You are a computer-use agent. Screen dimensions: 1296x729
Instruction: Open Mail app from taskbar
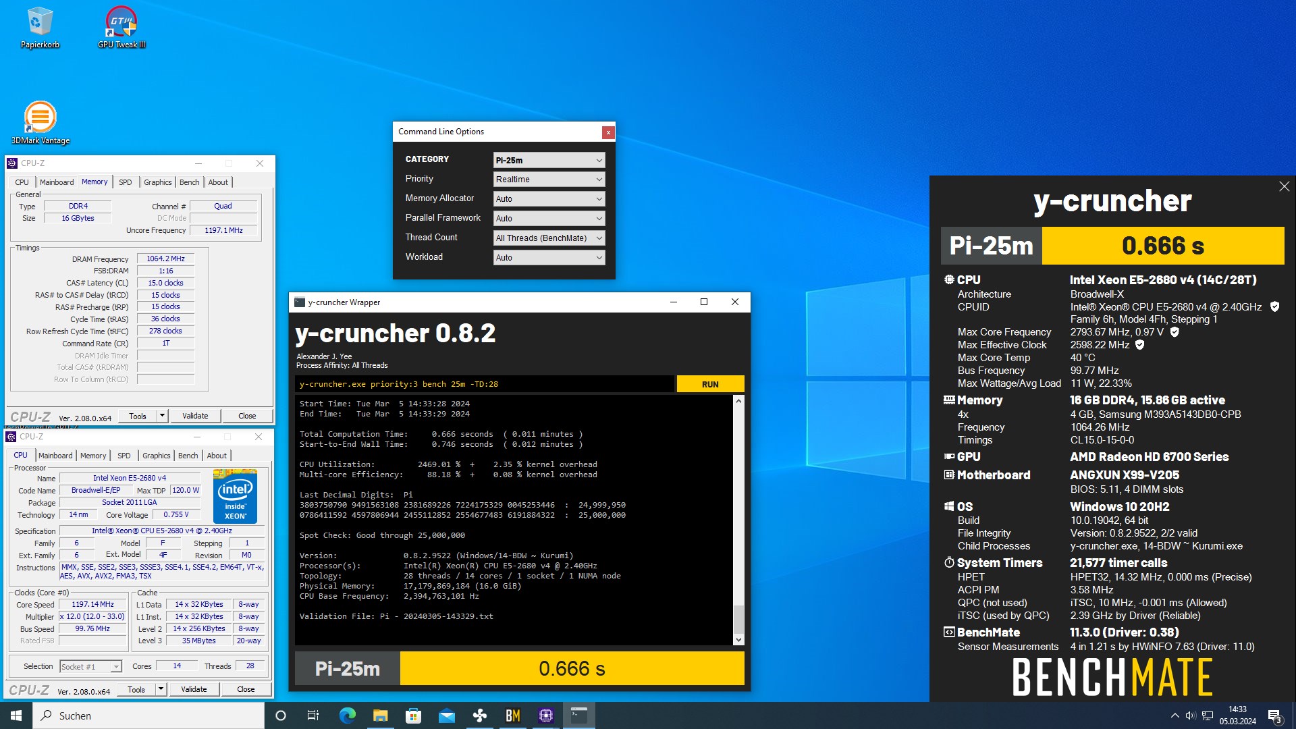click(x=446, y=715)
